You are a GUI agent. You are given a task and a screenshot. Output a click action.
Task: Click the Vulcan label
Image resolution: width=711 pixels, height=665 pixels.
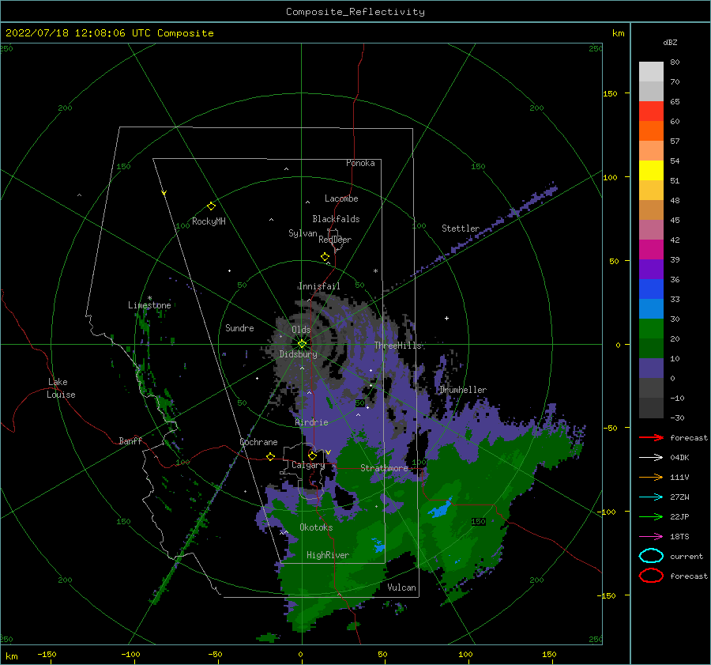click(x=402, y=588)
